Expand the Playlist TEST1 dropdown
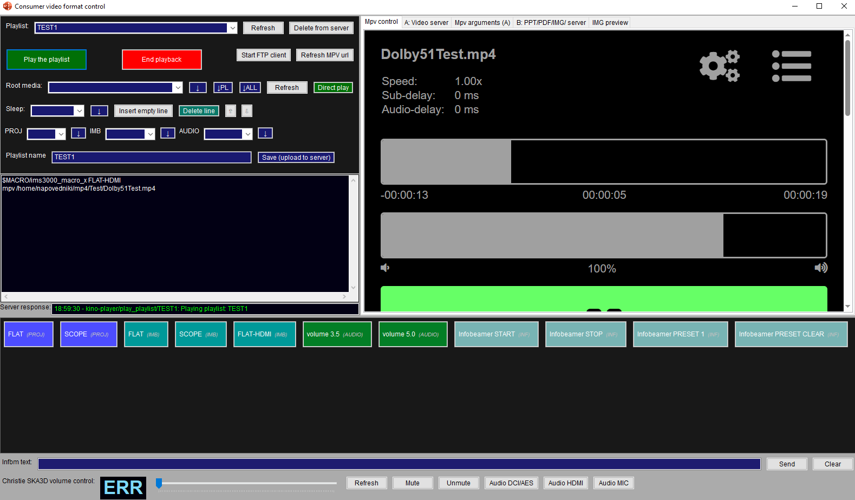The height and width of the screenshot is (500, 855). pos(232,28)
